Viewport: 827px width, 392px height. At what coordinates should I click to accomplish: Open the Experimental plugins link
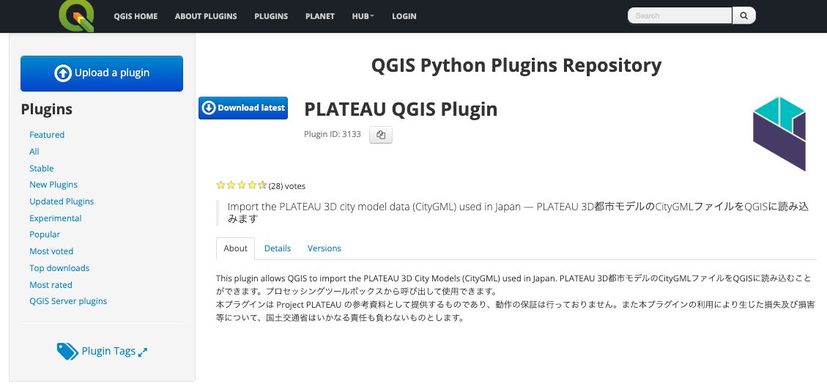pyautogui.click(x=56, y=218)
